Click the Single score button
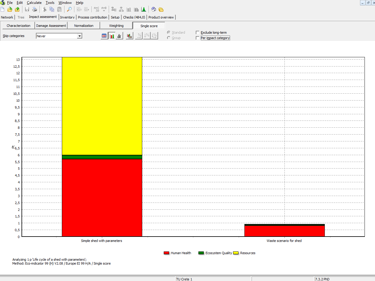Viewport: 375px width, 281px height. point(149,26)
